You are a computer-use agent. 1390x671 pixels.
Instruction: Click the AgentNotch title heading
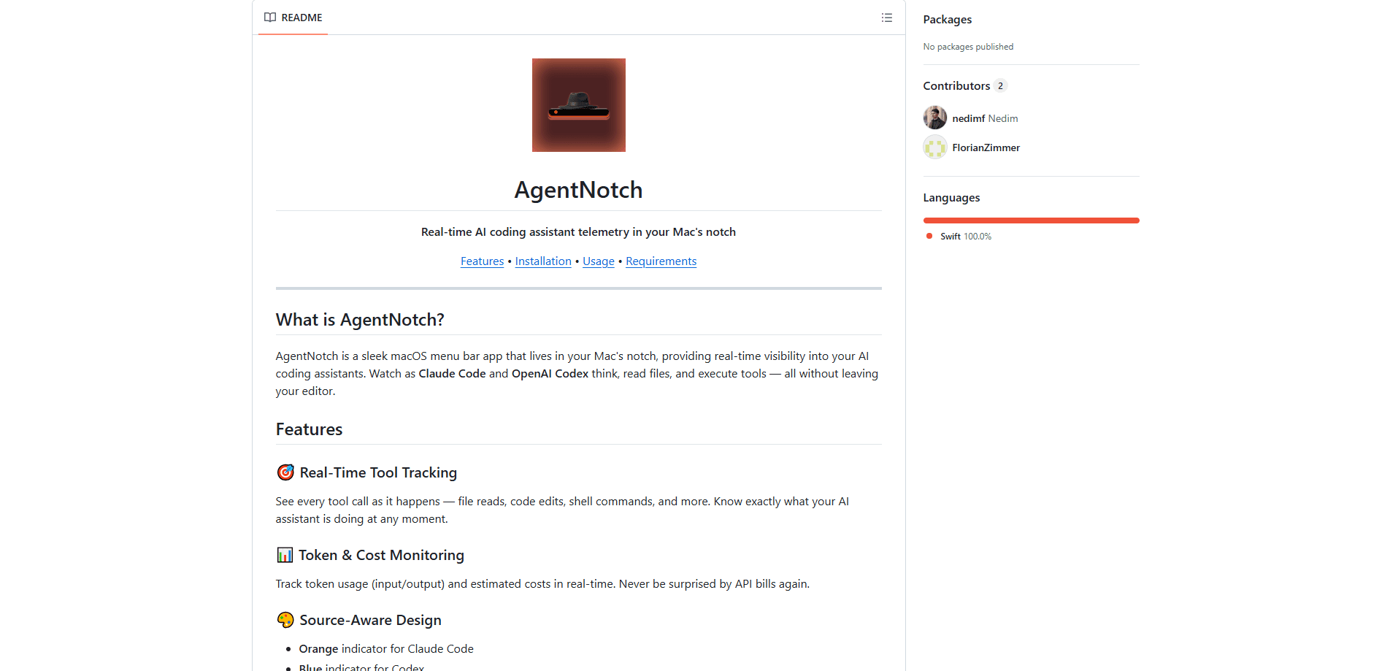point(578,190)
